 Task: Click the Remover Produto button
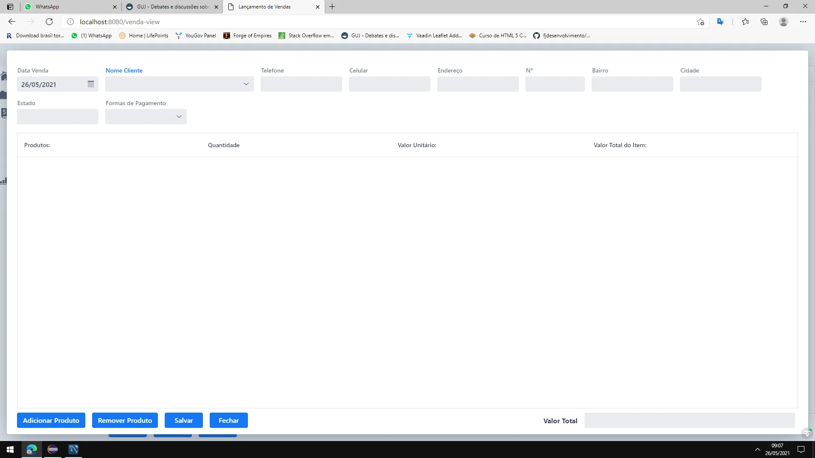coord(125,420)
